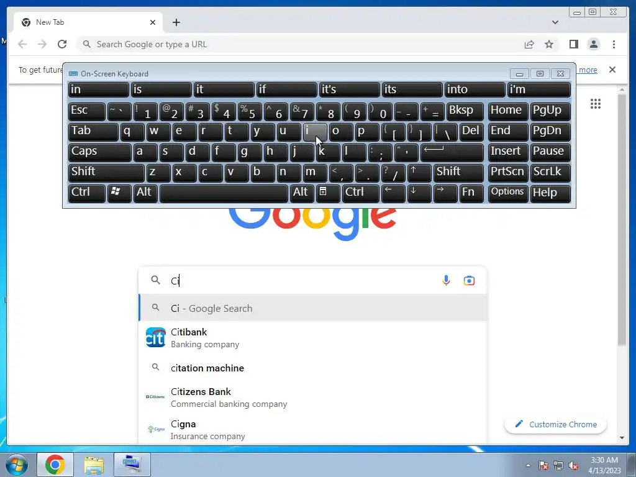Screen dimensions: 636x477
Task: Toggle the left Ctrl key
Action: pos(87,193)
